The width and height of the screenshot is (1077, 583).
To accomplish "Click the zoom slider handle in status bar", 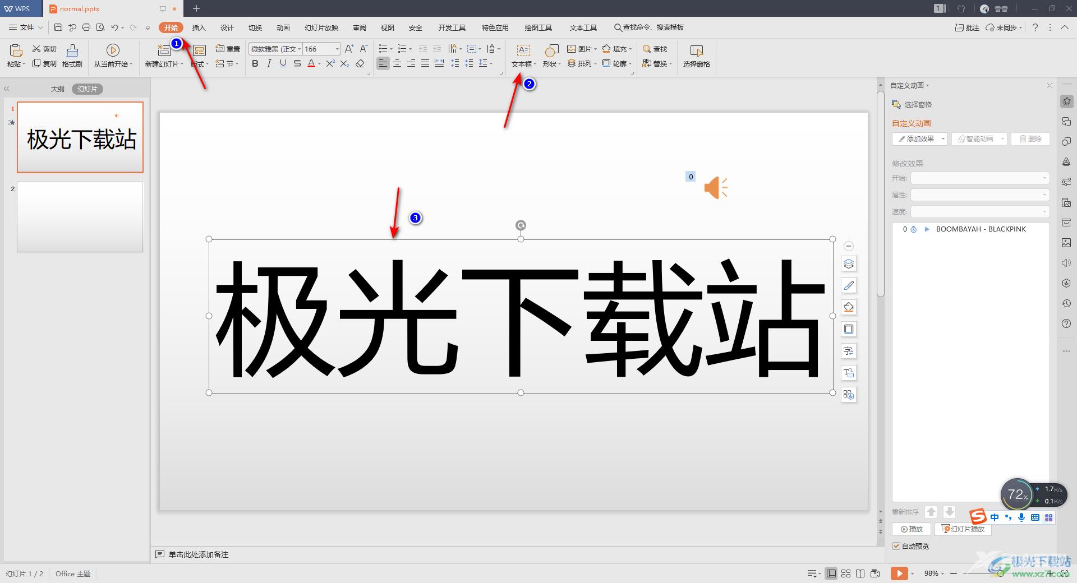I will click(1000, 573).
